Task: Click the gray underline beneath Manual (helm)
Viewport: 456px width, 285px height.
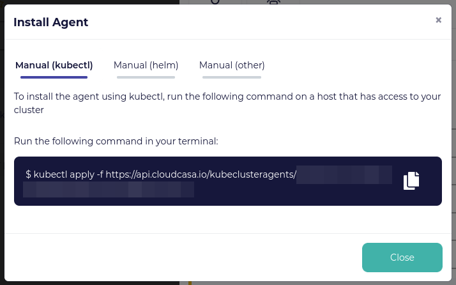Action: click(146, 77)
